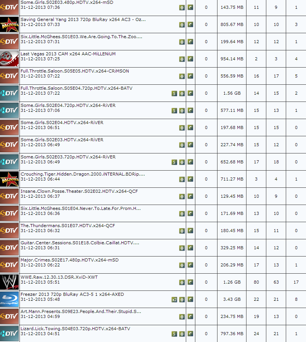Open Six.Little.McGhees.S01E03.We.Are.Going.To.The.Zoo link
Viewport: 306px width, 342px height.
point(81,37)
